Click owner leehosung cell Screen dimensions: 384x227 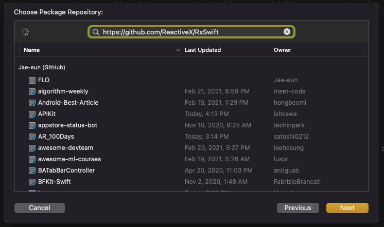(x=289, y=148)
